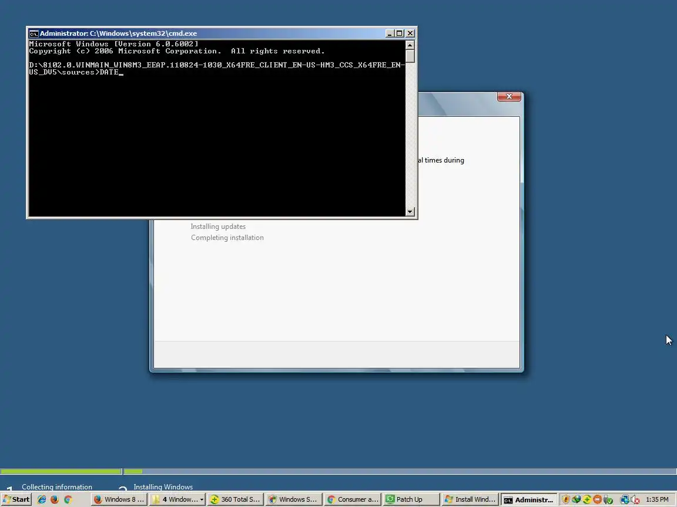Launch Internet Explorer from quick launch

[42, 499]
